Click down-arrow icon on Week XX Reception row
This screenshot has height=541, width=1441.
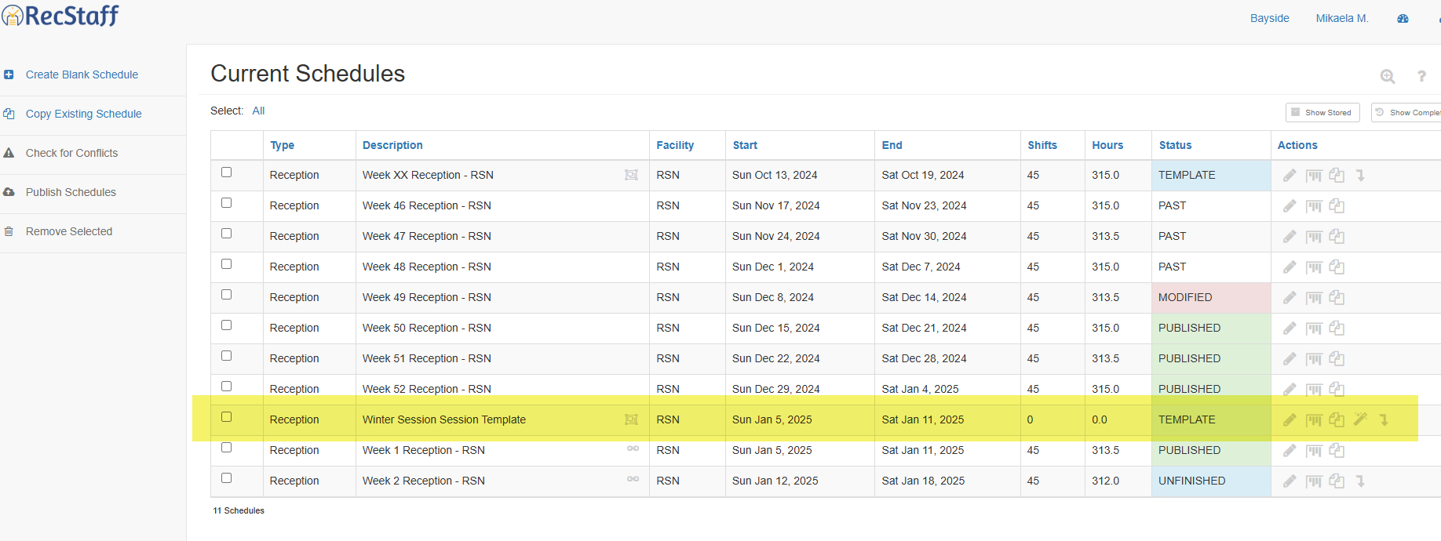coord(1360,176)
